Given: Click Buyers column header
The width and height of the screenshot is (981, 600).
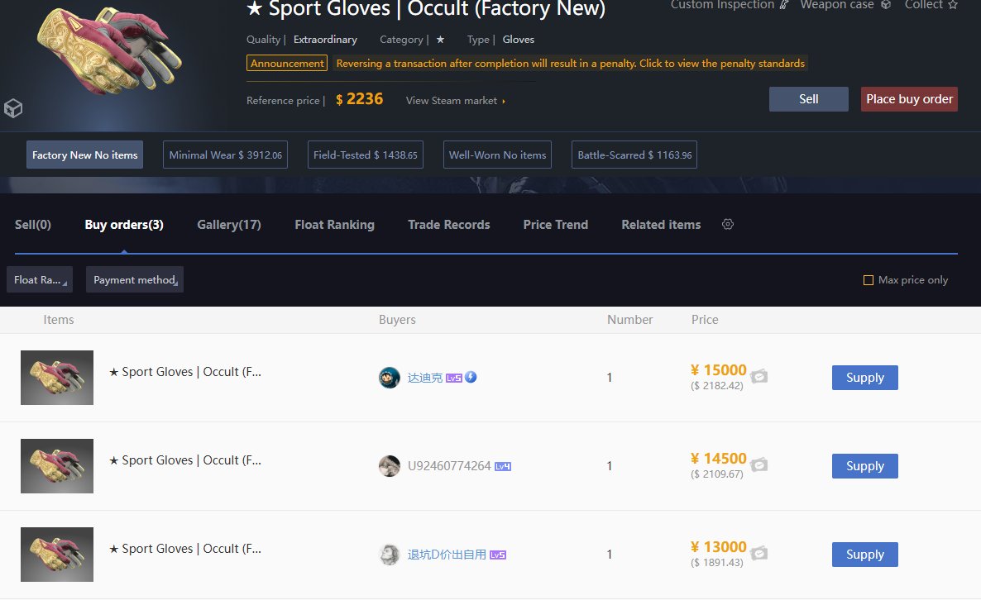Looking at the screenshot, I should (x=397, y=319).
